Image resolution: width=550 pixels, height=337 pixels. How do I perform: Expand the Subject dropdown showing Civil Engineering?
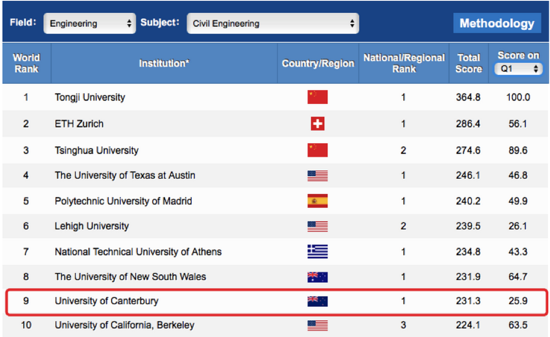[x=273, y=23]
